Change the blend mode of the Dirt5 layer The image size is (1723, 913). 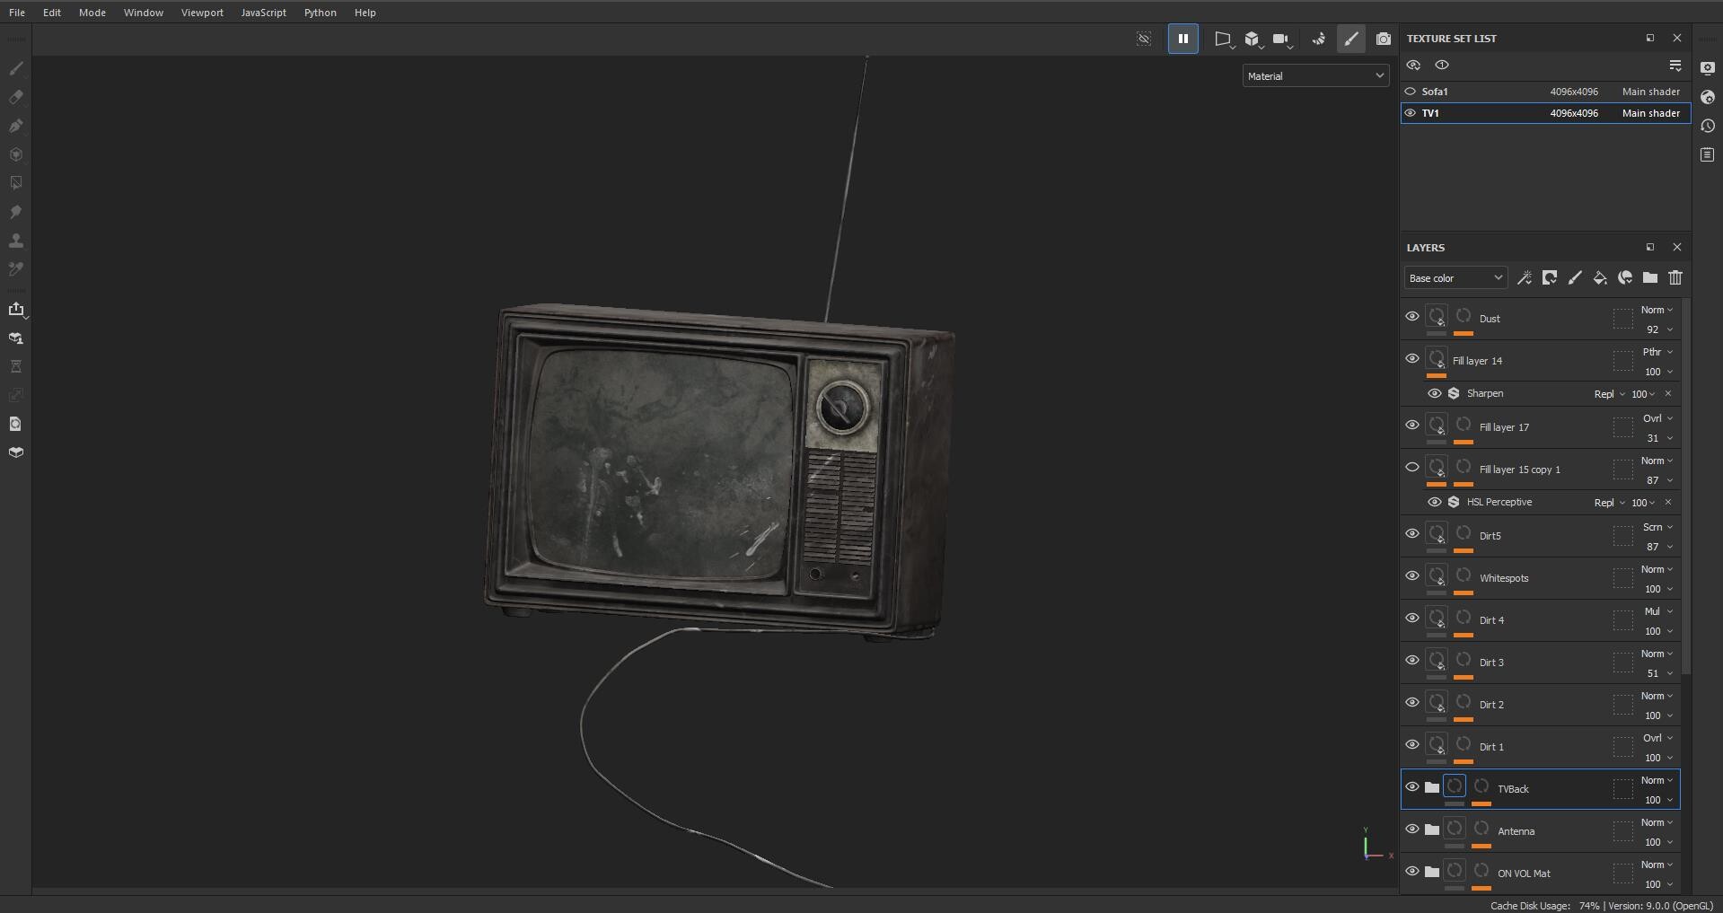coord(1653,527)
